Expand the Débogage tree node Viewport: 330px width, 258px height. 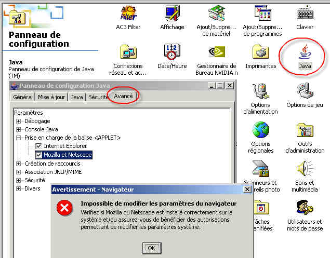pos(19,121)
